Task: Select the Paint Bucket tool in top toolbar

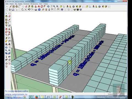Action: click(x=32, y=7)
